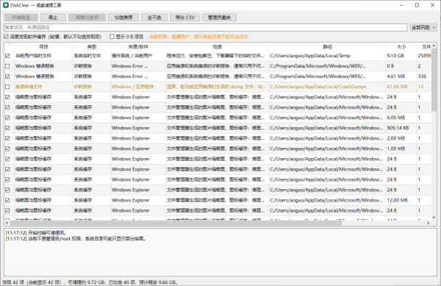Export results with the 导出 CSV button
Screen dimensions: 441x286
[x=184, y=18]
